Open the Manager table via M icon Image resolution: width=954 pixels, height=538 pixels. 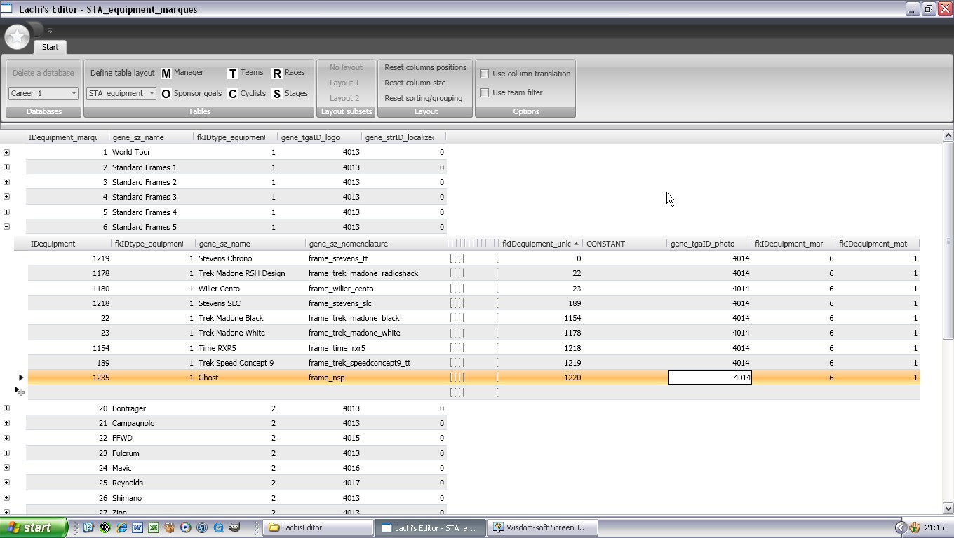point(166,74)
